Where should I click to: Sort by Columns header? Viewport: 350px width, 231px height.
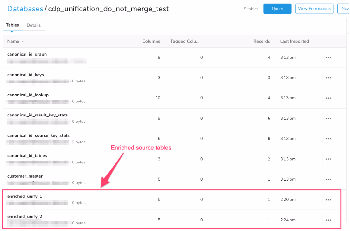click(x=151, y=41)
